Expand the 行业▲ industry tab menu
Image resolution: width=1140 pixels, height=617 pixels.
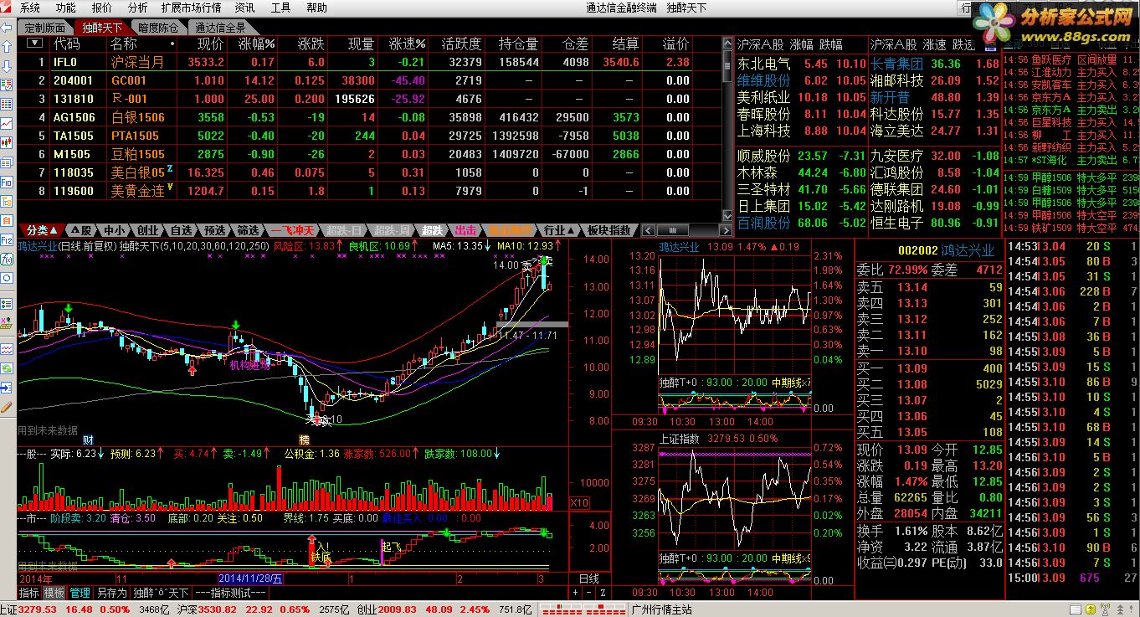coord(558,230)
